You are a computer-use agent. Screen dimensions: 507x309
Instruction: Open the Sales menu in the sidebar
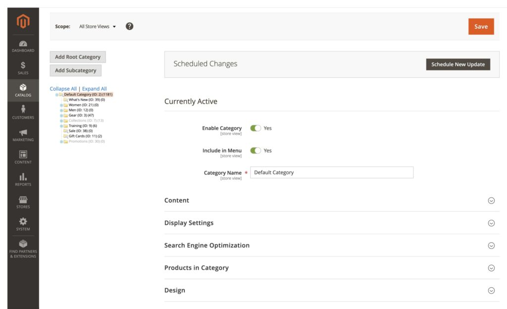[23, 68]
